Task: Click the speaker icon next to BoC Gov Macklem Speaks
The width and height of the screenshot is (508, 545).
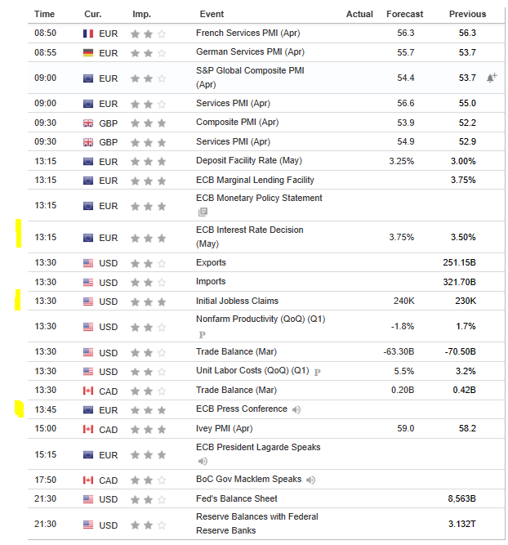Action: pyautogui.click(x=310, y=480)
